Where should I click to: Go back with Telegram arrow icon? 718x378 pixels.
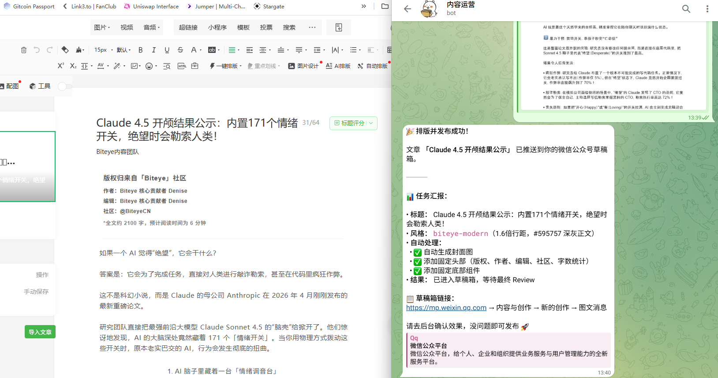click(408, 9)
